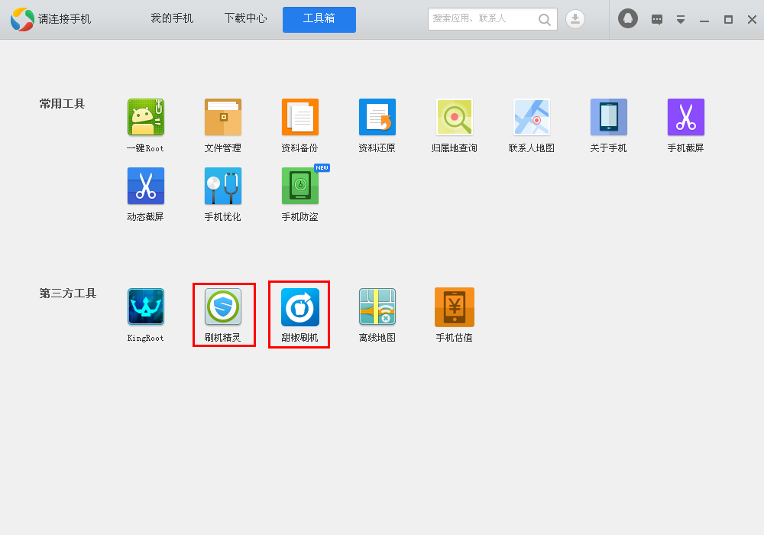Launch 资料备份 data backup icon
Viewport: 764px width, 535px height.
300,117
